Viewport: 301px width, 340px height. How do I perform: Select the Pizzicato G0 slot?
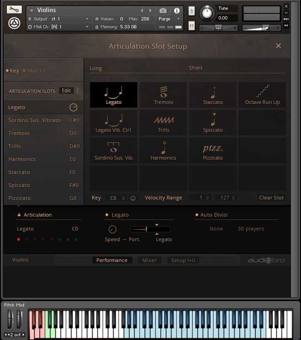44,199
